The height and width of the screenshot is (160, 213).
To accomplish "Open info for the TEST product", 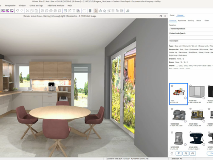I will (185, 98).
